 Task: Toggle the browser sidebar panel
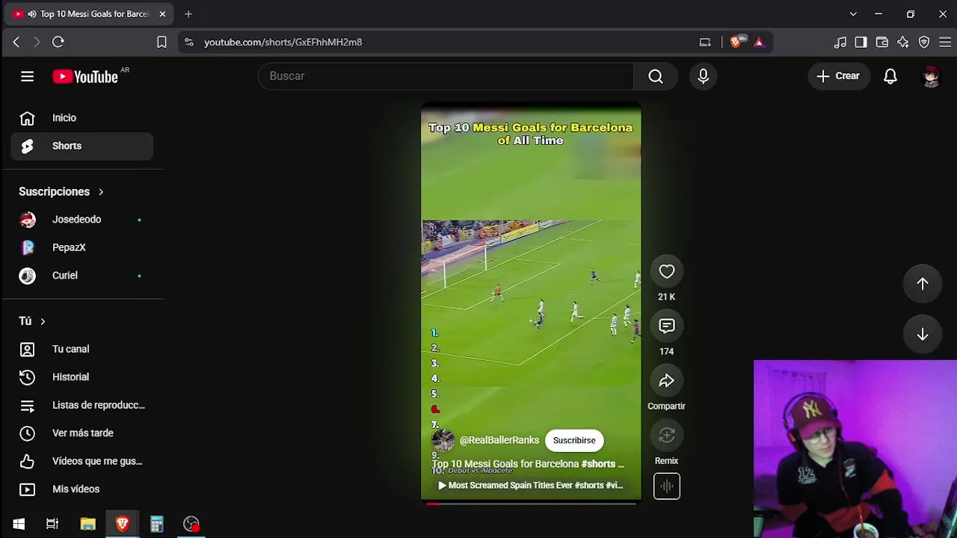click(x=861, y=42)
